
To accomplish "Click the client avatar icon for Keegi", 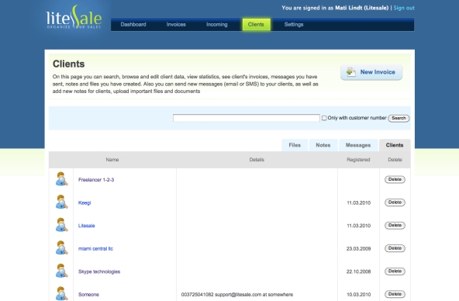I will click(61, 202).
